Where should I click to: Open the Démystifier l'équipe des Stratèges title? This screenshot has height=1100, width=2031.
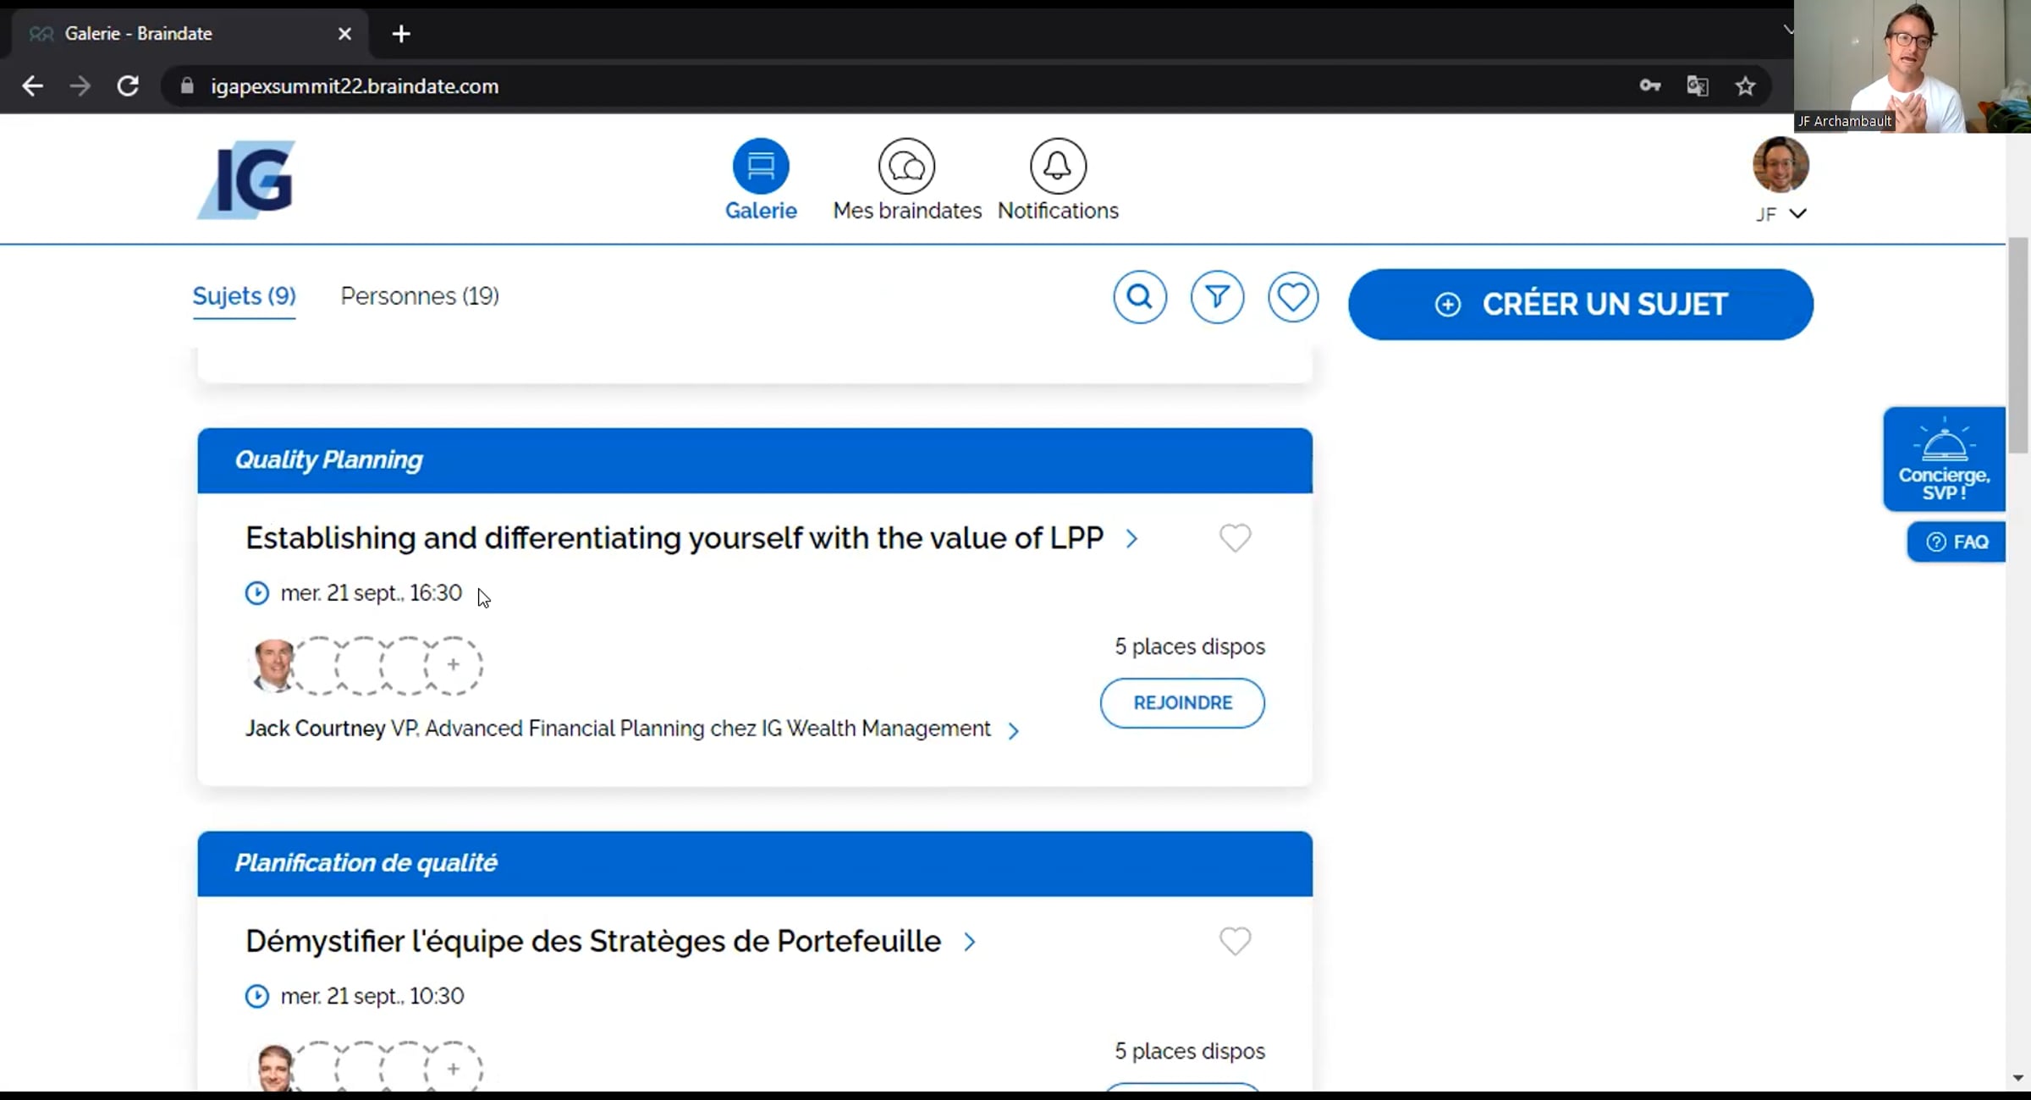593,942
